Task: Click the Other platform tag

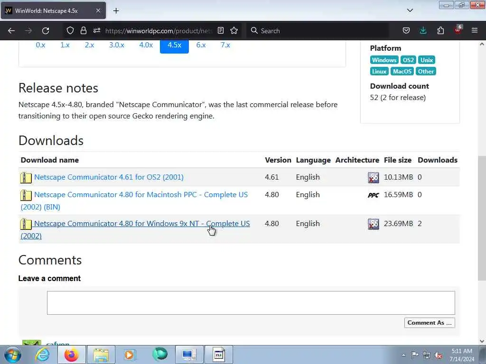Action: click(426, 72)
